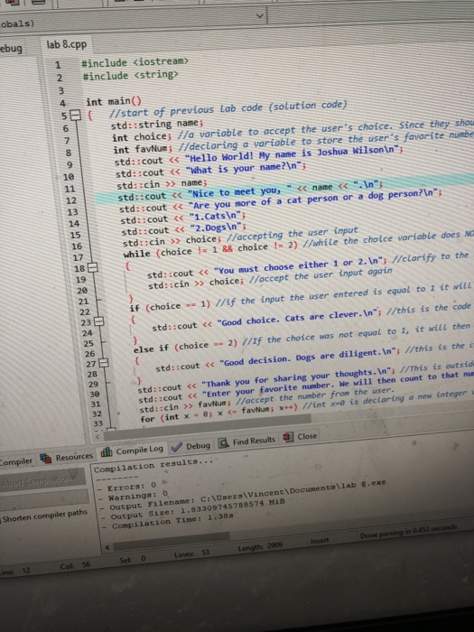Click the "Errors: 0" compile log row

click(x=127, y=487)
